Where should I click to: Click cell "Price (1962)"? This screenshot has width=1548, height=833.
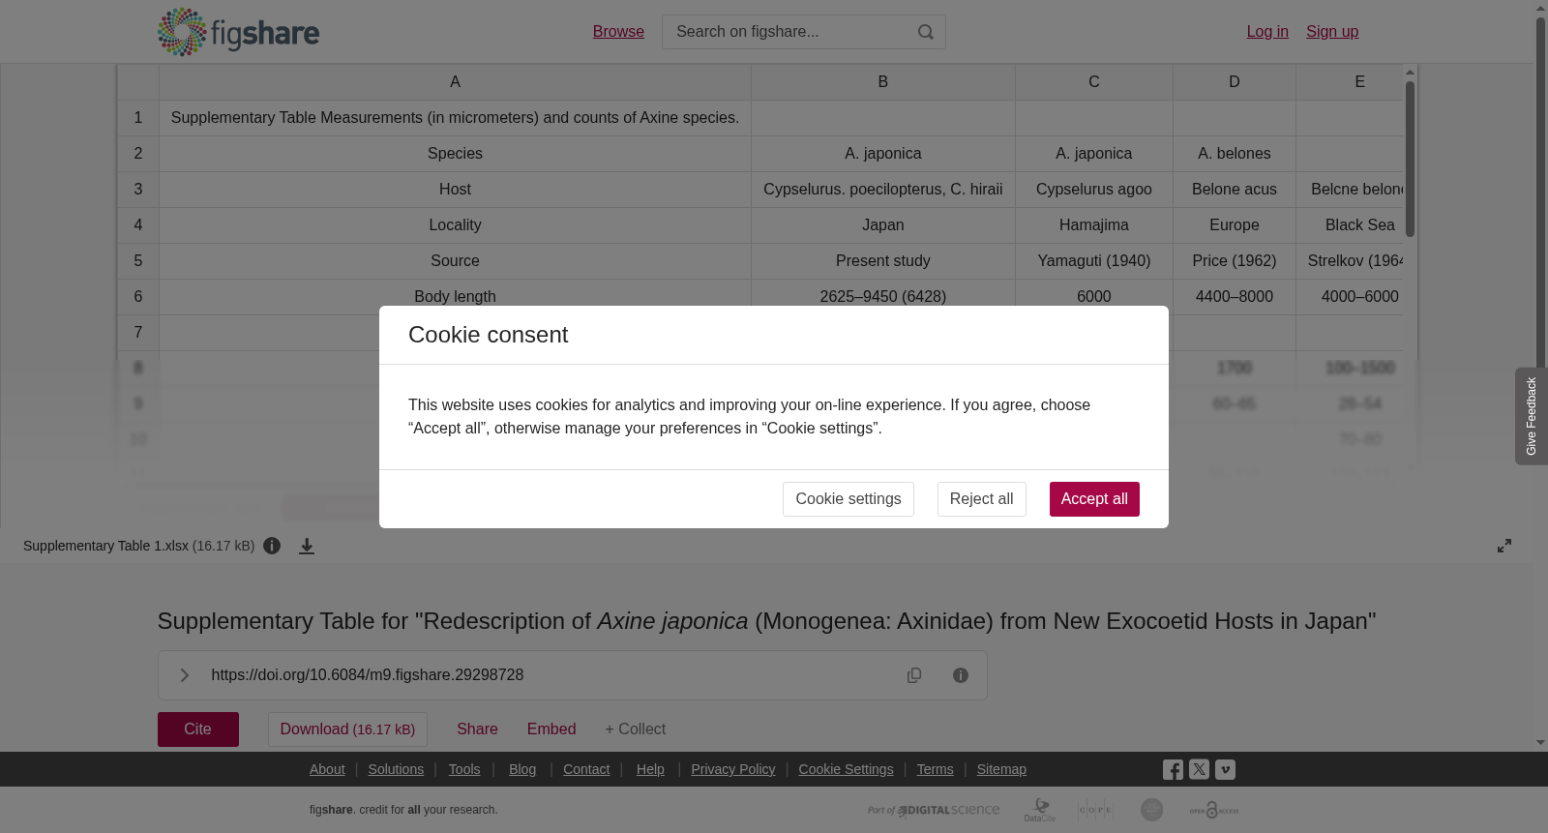(x=1235, y=261)
